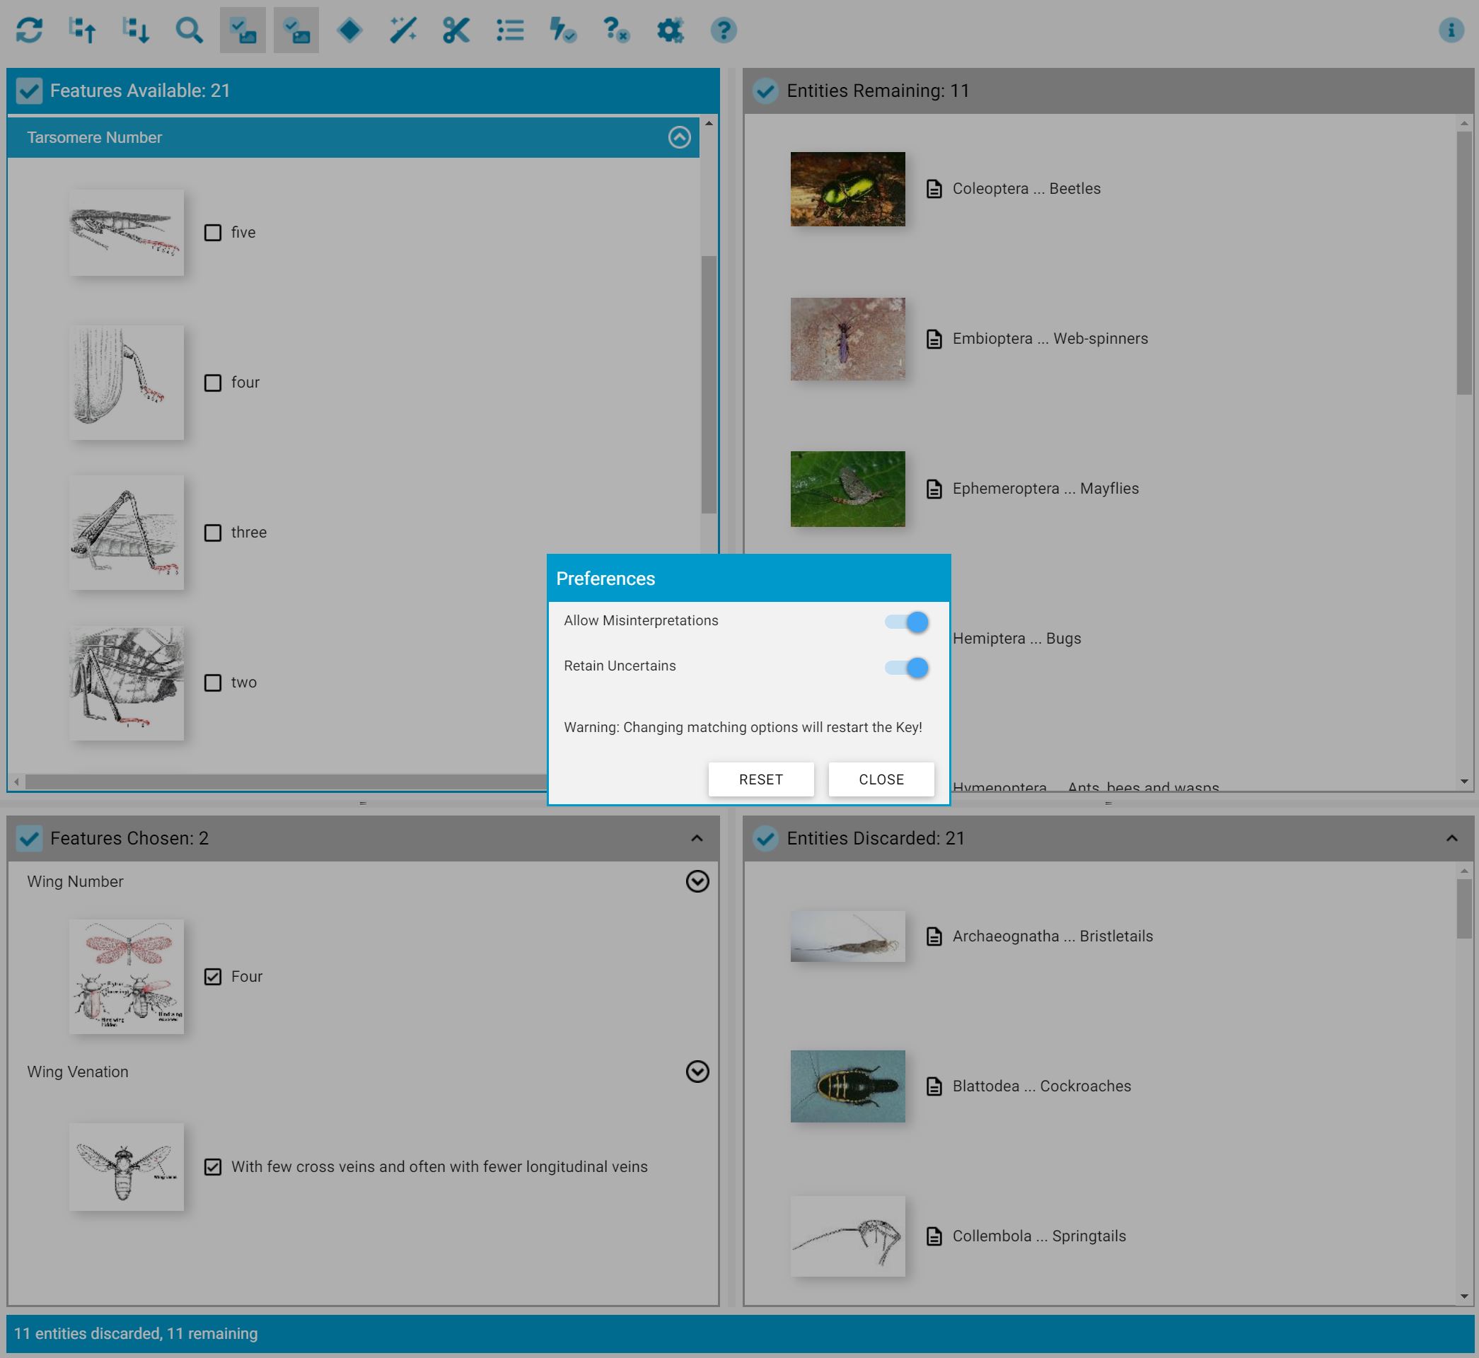Viewport: 1479px width, 1358px height.
Task: Close the Preferences dialog with CLOSE
Action: (x=881, y=779)
